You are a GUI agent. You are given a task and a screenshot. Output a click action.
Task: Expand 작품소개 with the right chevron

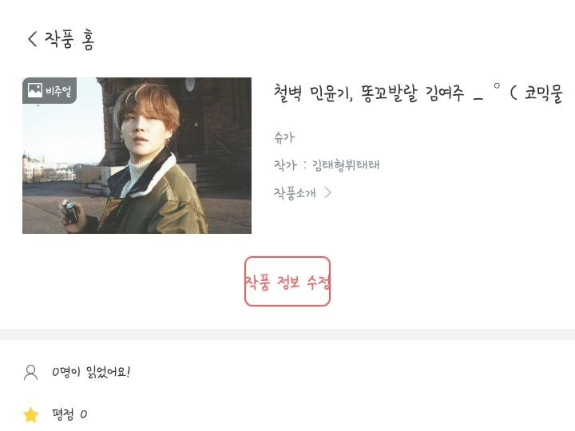click(328, 192)
